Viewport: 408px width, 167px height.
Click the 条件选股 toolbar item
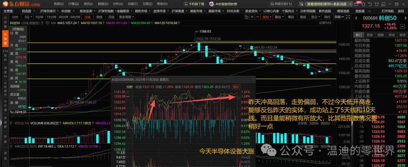click(x=325, y=11)
